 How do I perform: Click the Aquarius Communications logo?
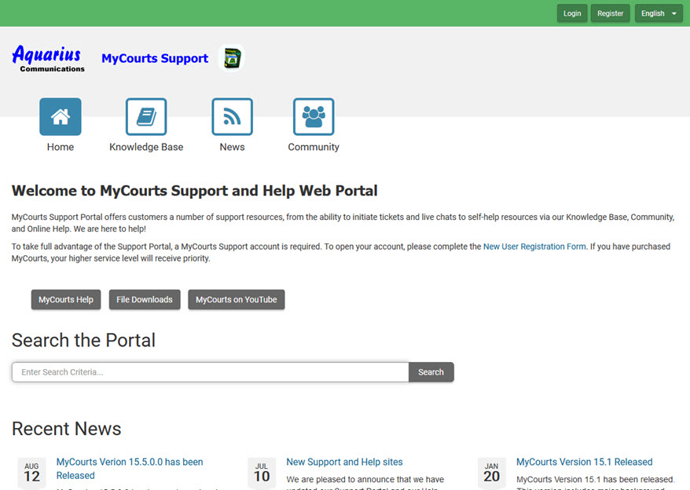pos(48,58)
